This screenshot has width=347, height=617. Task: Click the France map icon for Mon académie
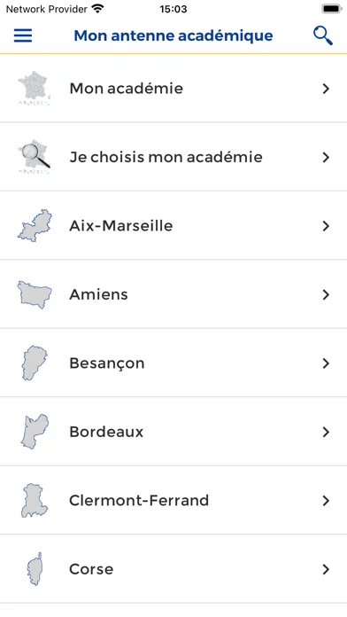coord(35,88)
